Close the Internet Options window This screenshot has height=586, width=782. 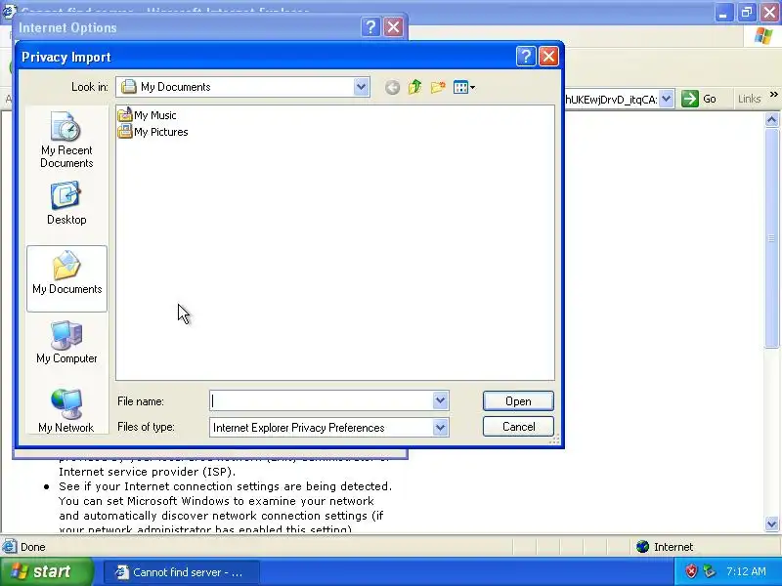click(394, 27)
